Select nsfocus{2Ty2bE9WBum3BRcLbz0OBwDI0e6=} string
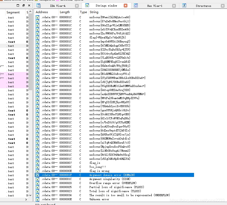 click(117, 78)
